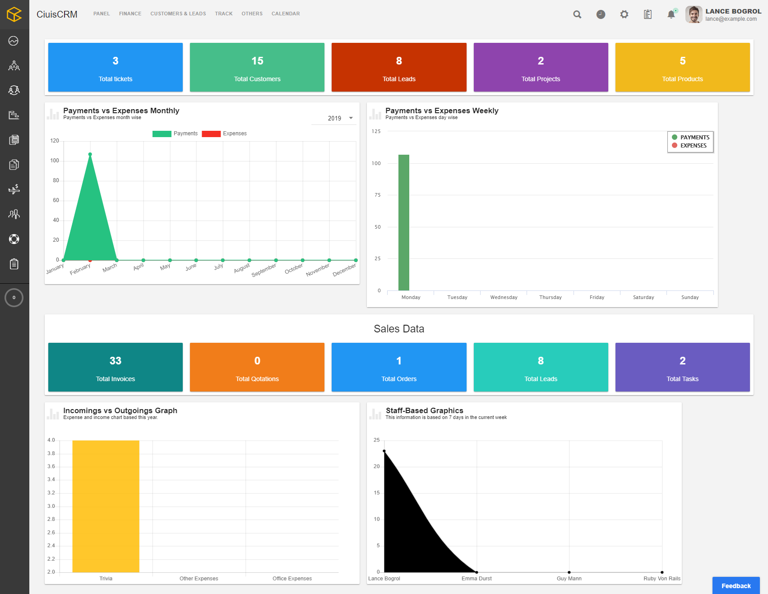Open the dashboard chart icon in sidebar
The width and height of the screenshot is (768, 594).
click(x=14, y=41)
